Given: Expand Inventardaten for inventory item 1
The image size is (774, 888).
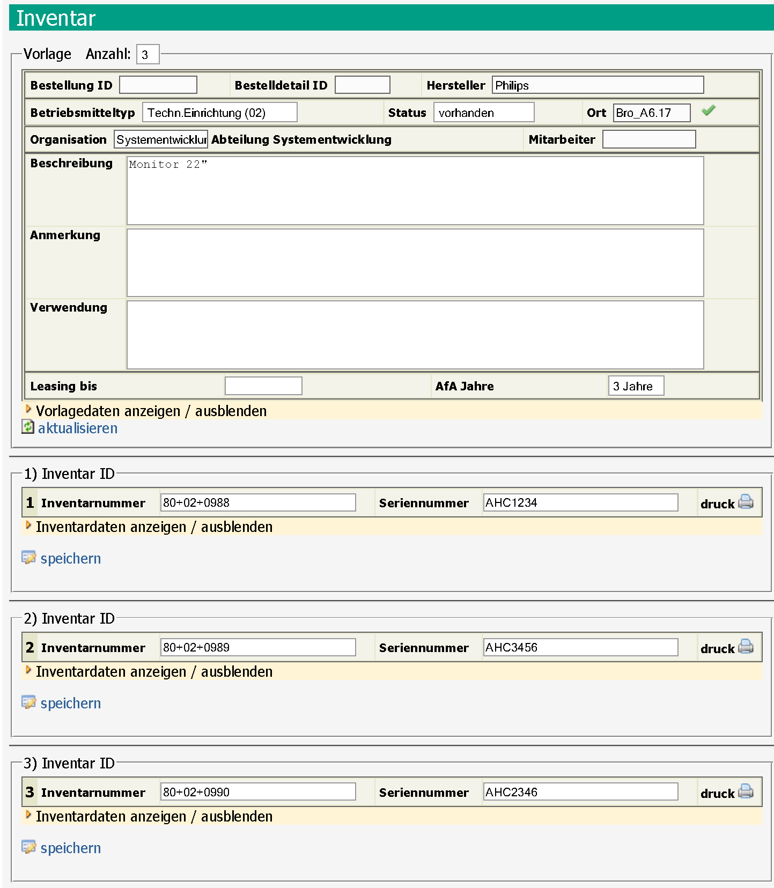Looking at the screenshot, I should point(153,527).
